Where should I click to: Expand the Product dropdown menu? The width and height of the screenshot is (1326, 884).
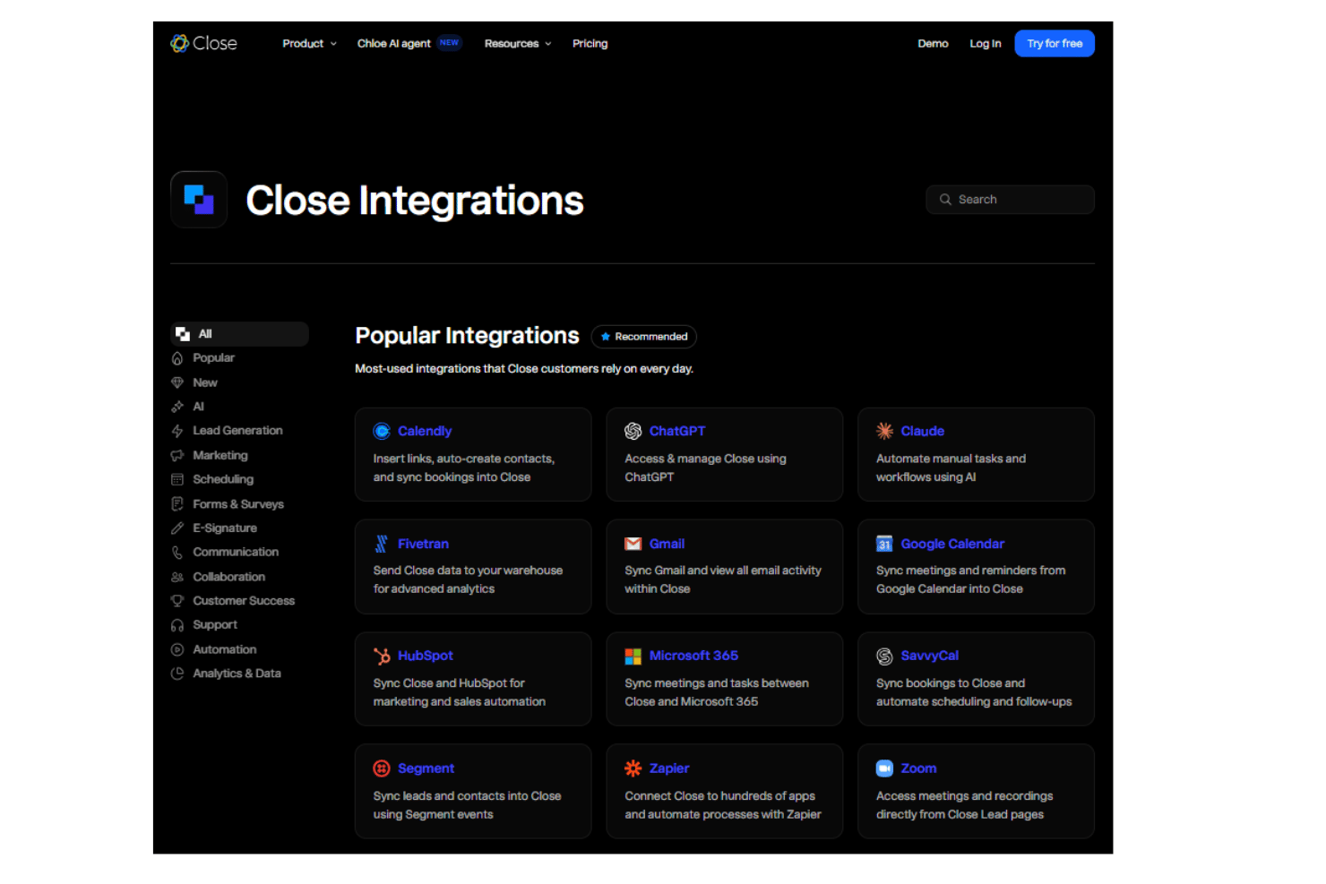(309, 43)
